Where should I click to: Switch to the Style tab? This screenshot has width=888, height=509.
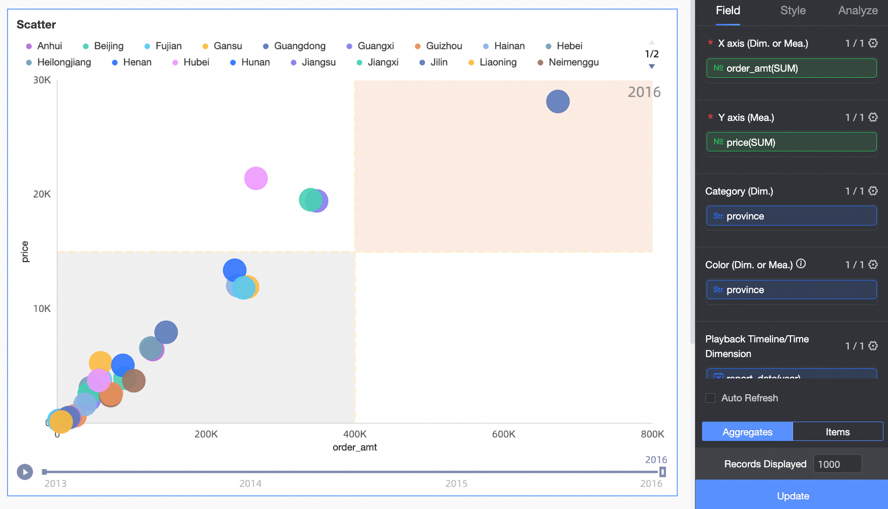[x=793, y=11]
